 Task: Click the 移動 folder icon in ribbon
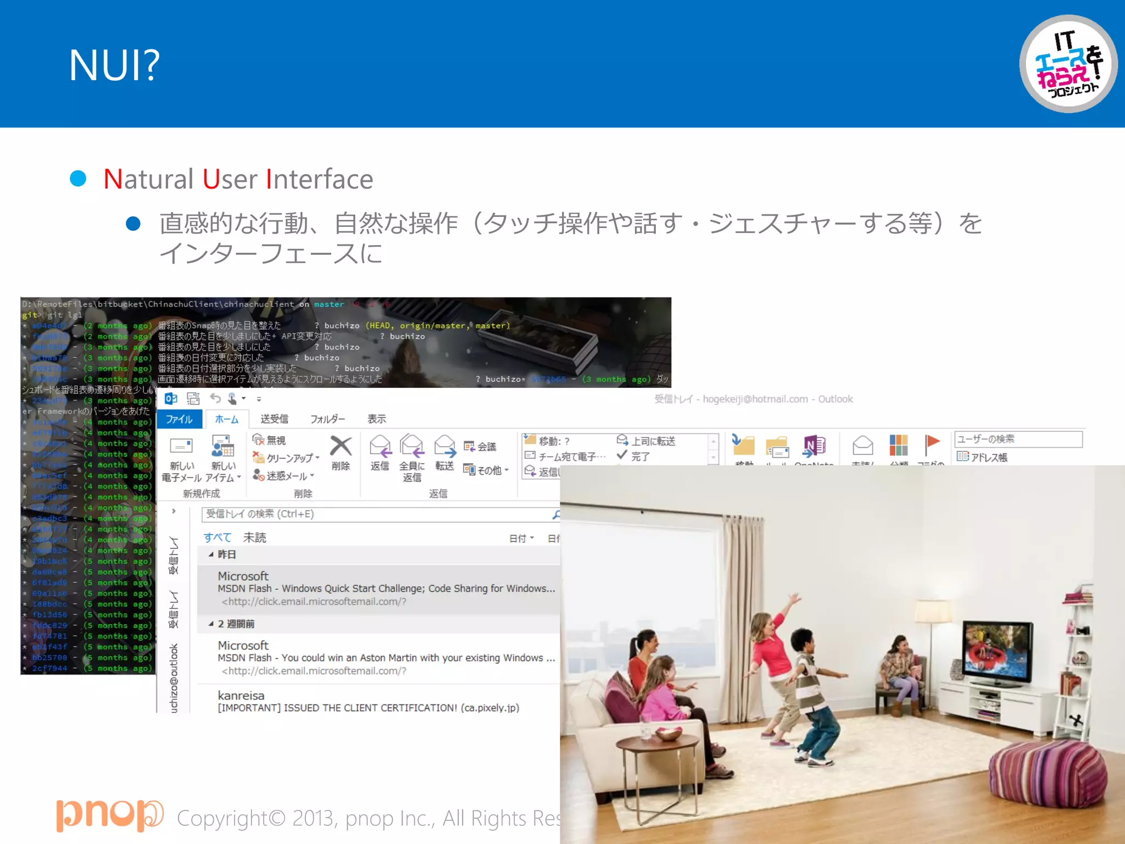[x=744, y=446]
